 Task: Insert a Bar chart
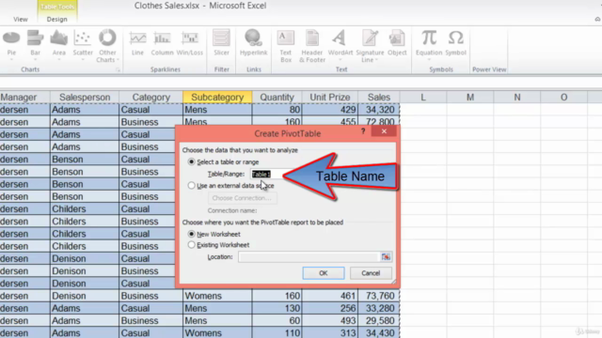pos(35,44)
